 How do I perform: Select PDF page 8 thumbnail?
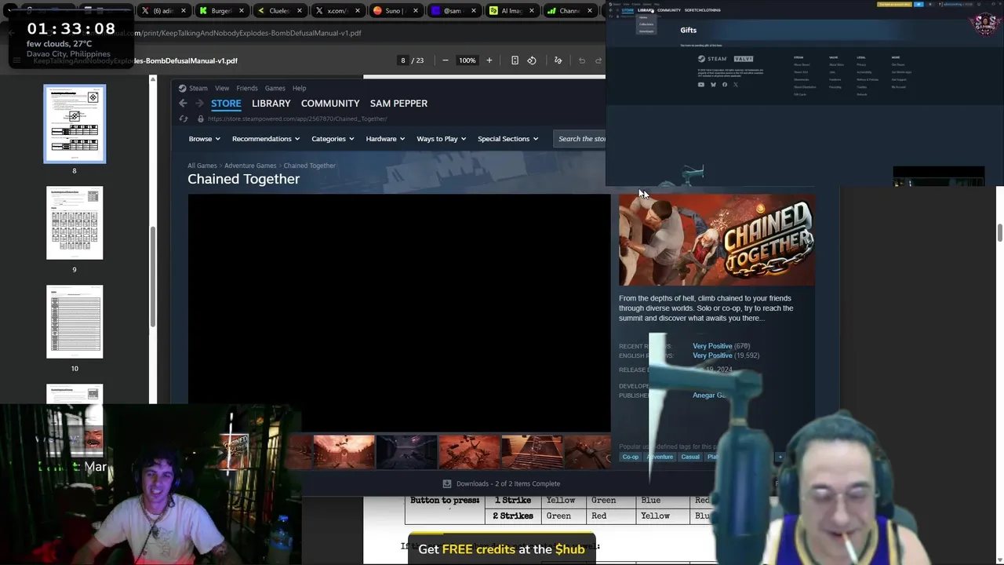click(75, 124)
